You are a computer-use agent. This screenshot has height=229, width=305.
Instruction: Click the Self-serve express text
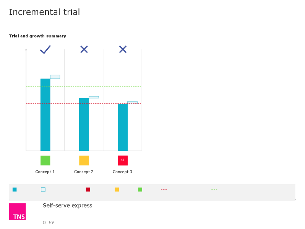68,205
